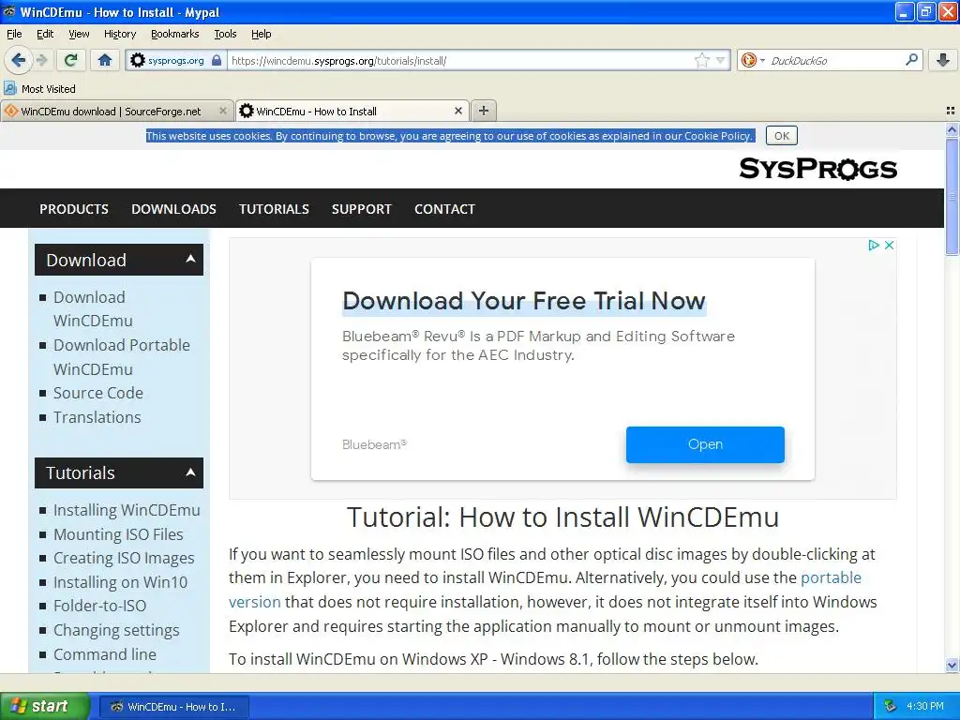Open the Edit menu

pyautogui.click(x=45, y=34)
